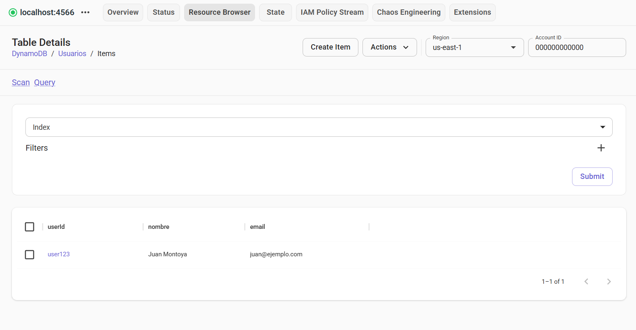Check the checkbox for the user123 row
Screen dimensions: 636x330
point(30,254)
